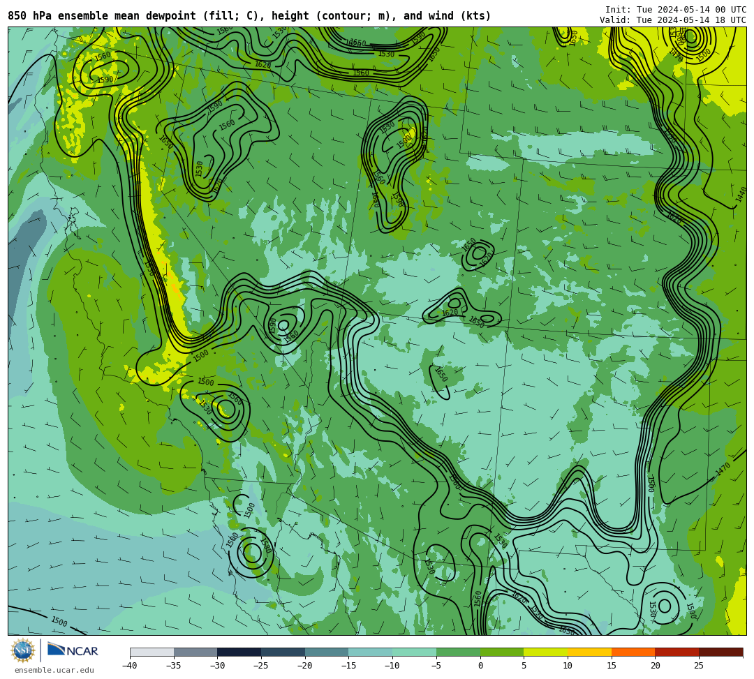Click the -25 colorbar tick label

pyautogui.click(x=261, y=666)
